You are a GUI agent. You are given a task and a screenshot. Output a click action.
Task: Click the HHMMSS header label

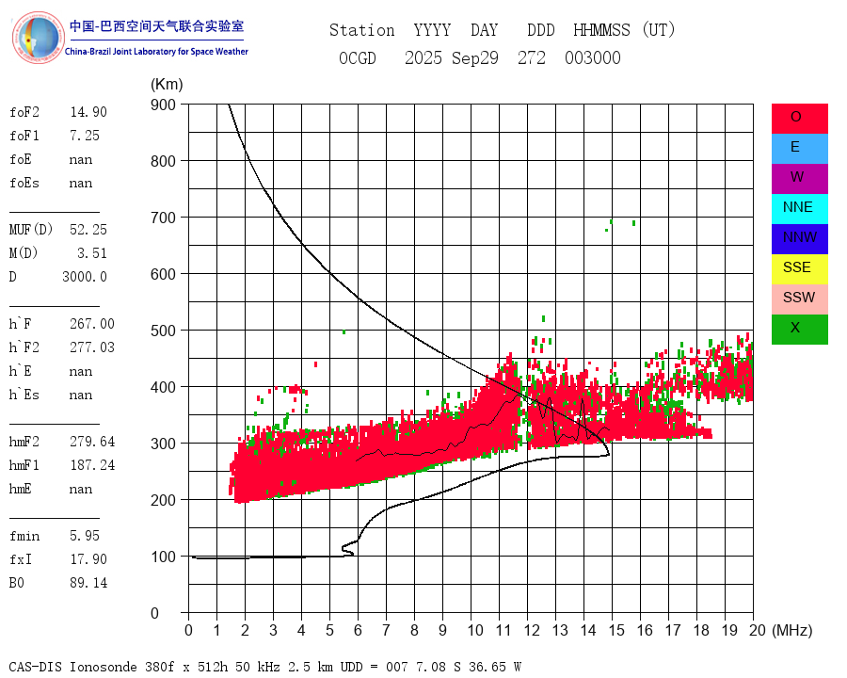click(x=601, y=30)
